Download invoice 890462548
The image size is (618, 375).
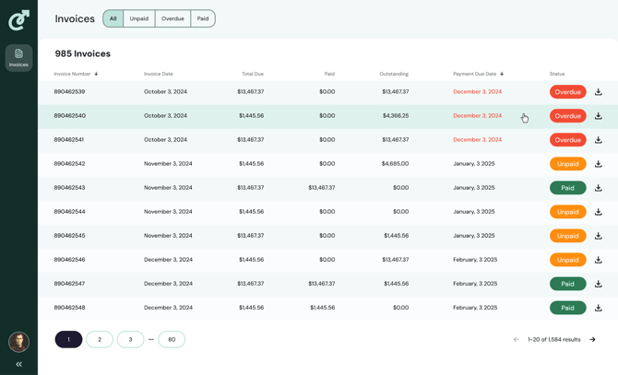pyautogui.click(x=599, y=308)
